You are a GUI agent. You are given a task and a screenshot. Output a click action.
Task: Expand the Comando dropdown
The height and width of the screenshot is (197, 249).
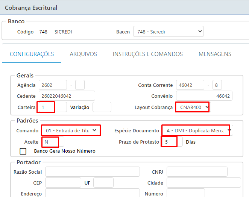[71, 130]
